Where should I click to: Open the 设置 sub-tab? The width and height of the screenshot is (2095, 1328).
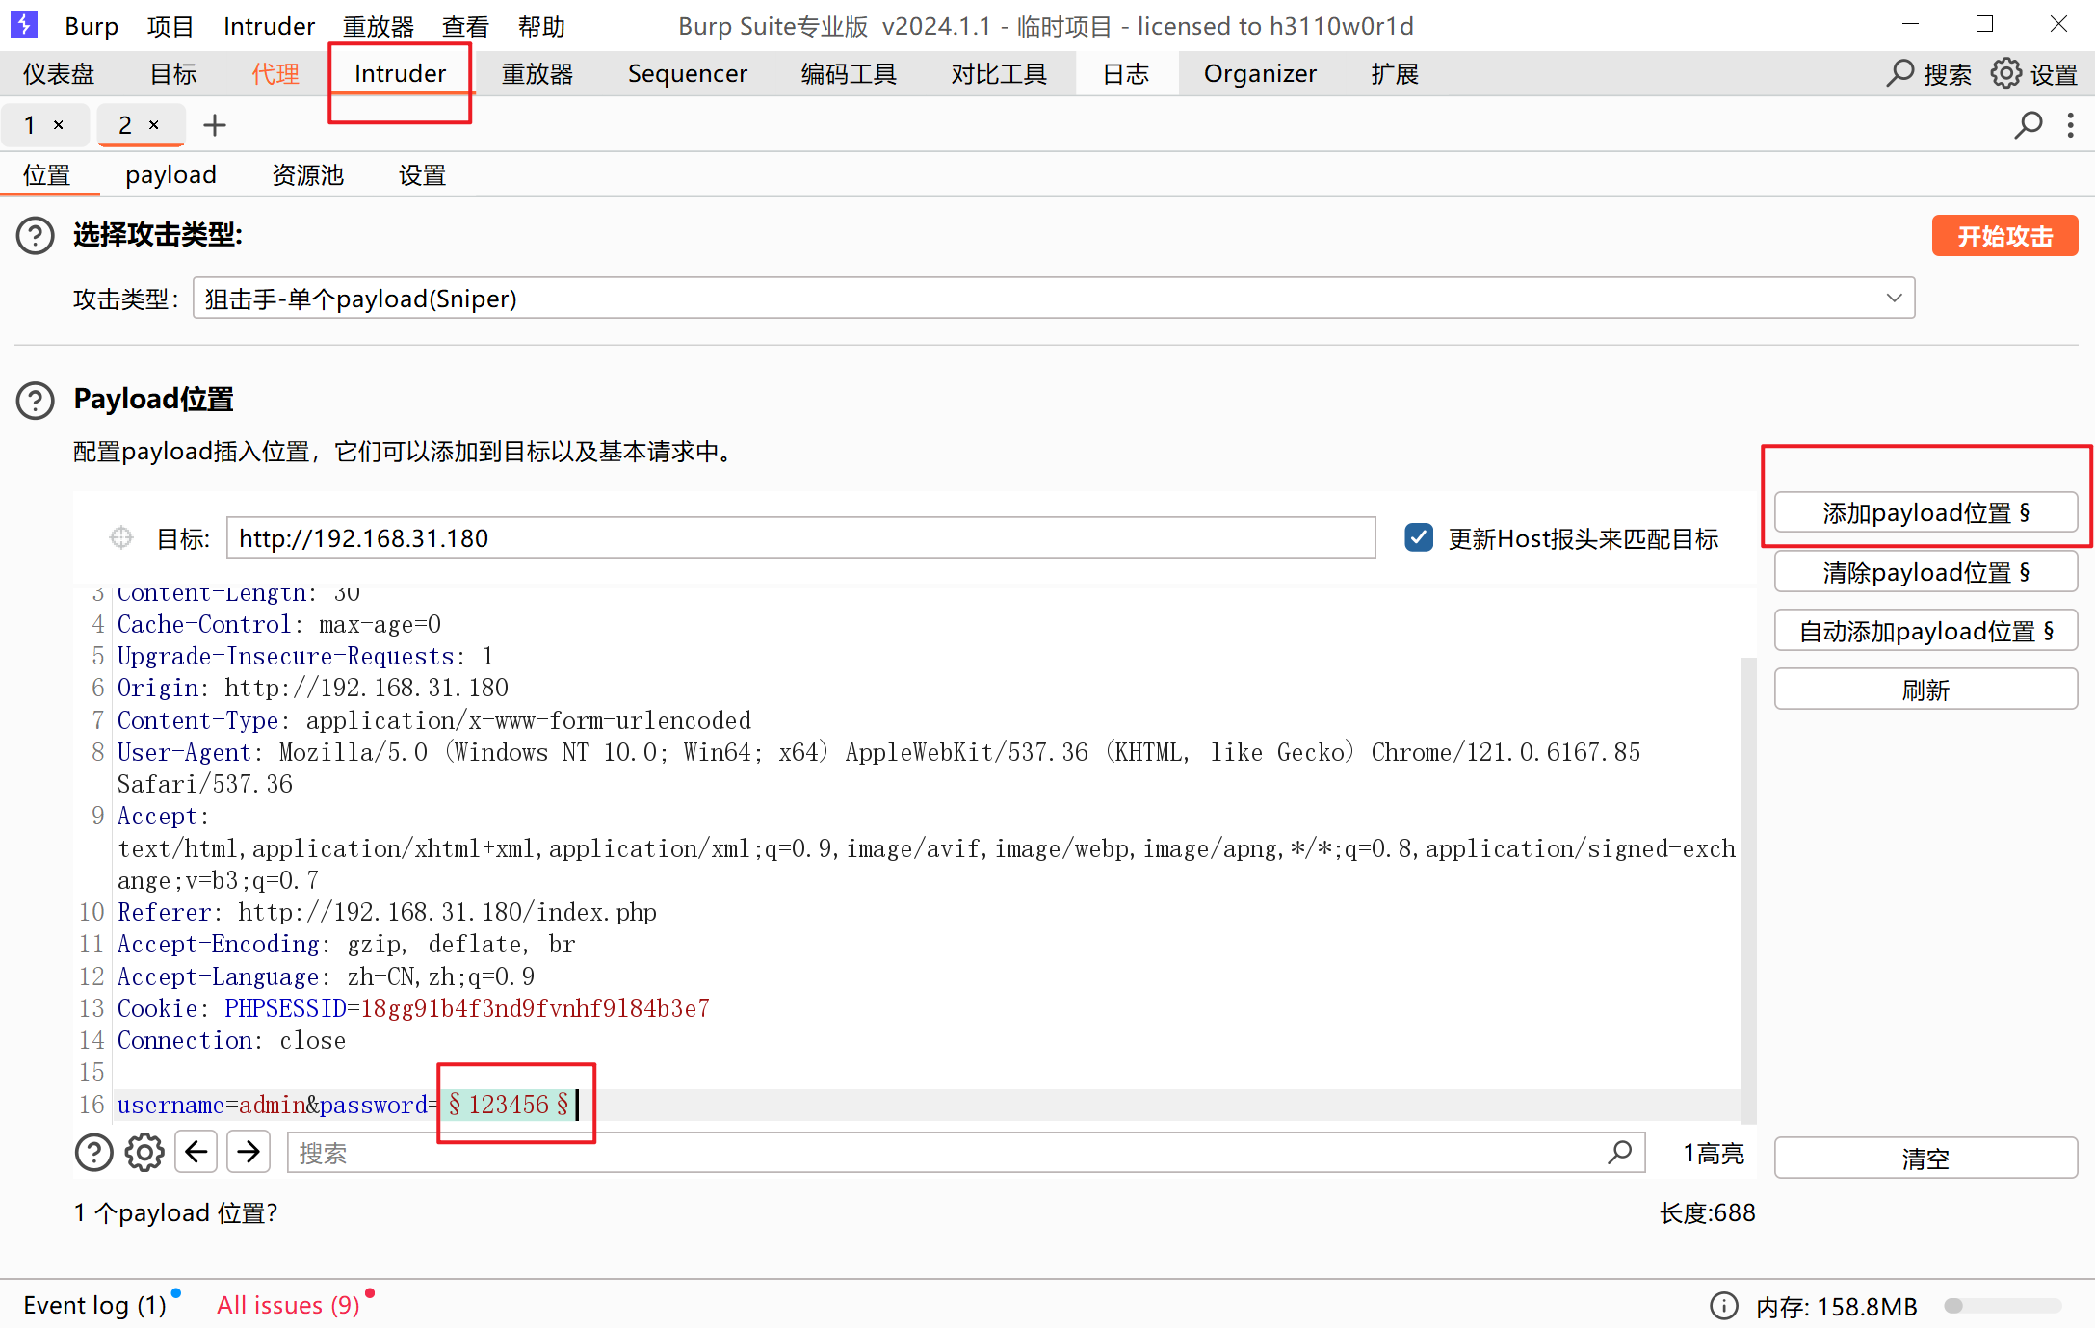pos(423,175)
